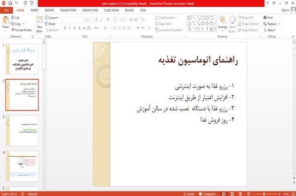Open the Section dropdown
This screenshot has height=196, width=296.
(52, 30)
